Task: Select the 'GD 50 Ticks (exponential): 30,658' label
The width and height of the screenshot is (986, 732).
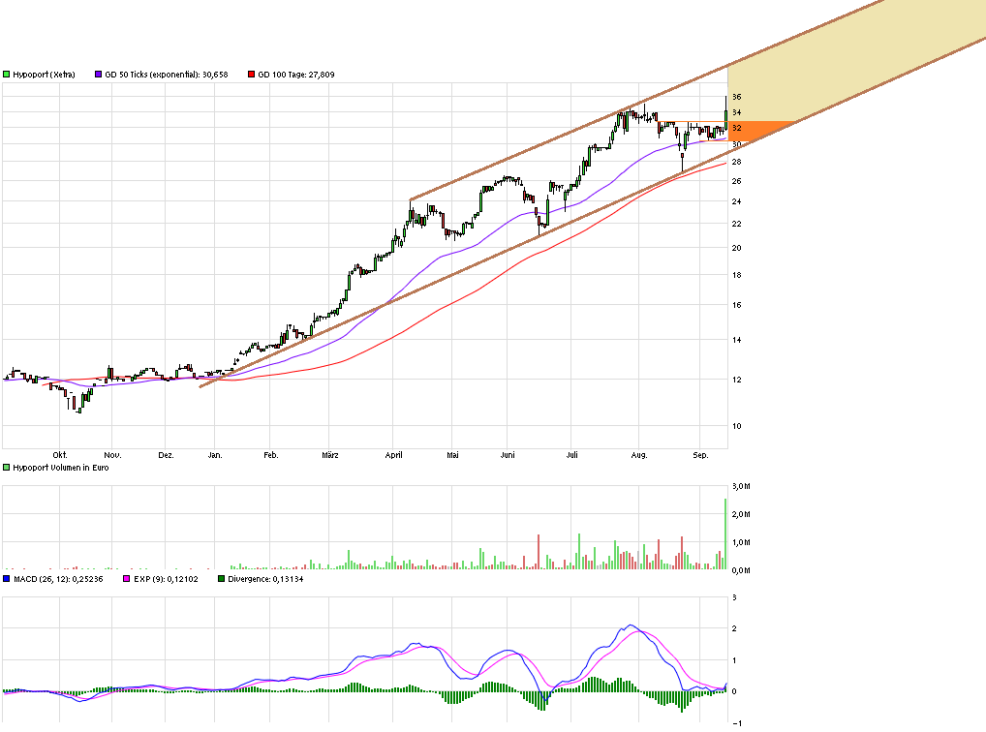Action: tap(166, 75)
